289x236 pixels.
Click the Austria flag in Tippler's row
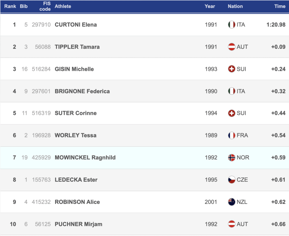231,47
